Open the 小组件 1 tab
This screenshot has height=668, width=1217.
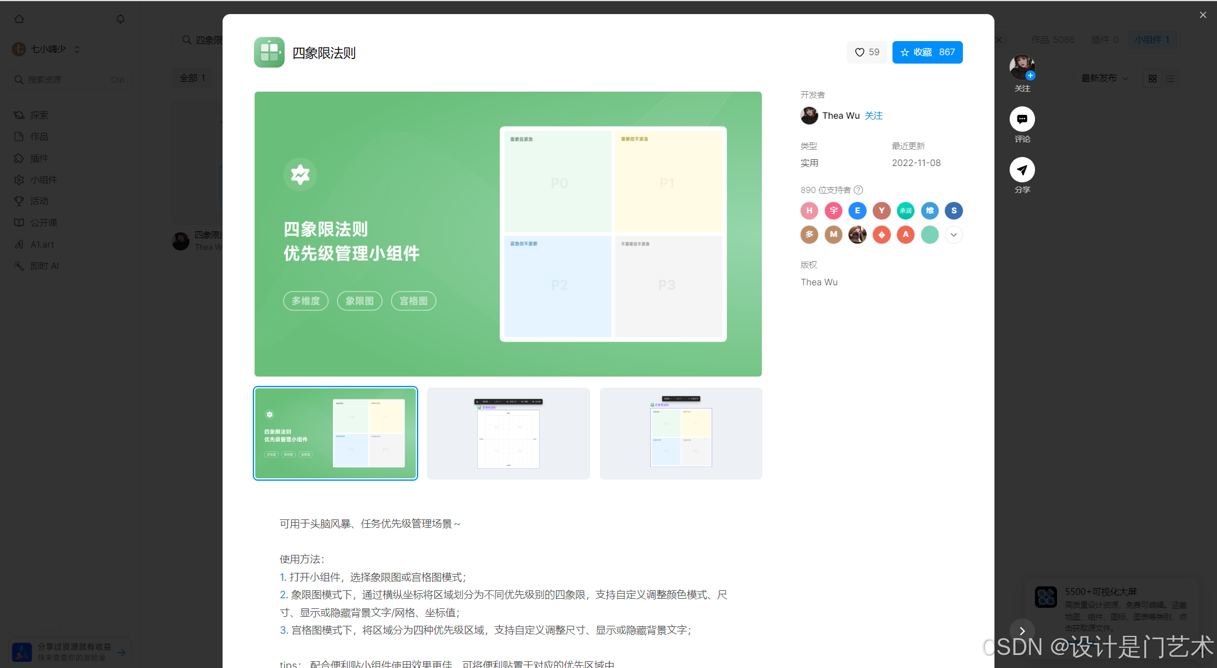point(1152,39)
